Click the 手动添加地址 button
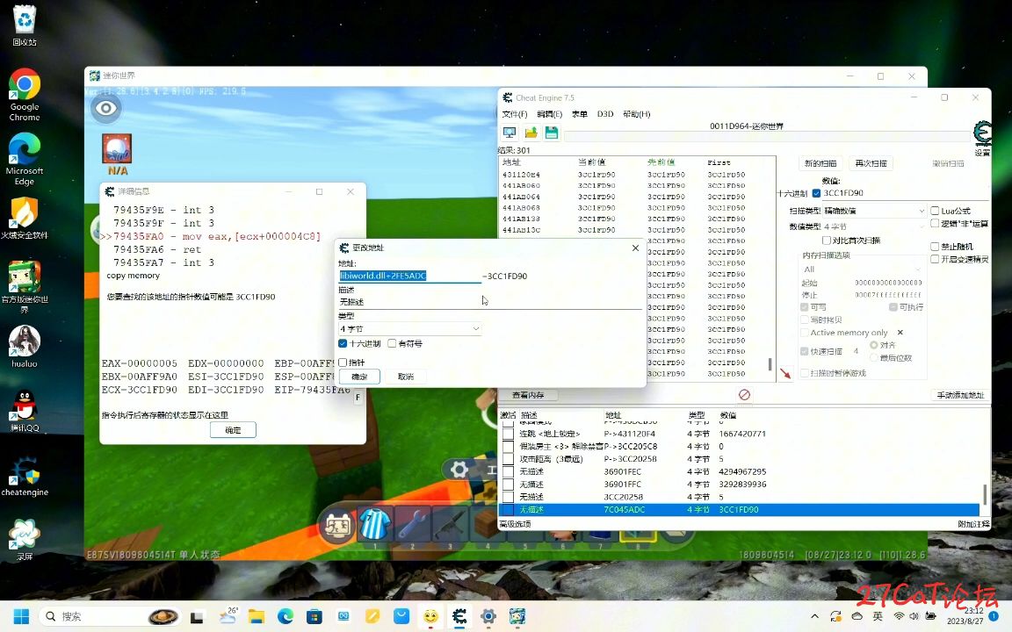This screenshot has height=632, width=1012. (x=960, y=395)
